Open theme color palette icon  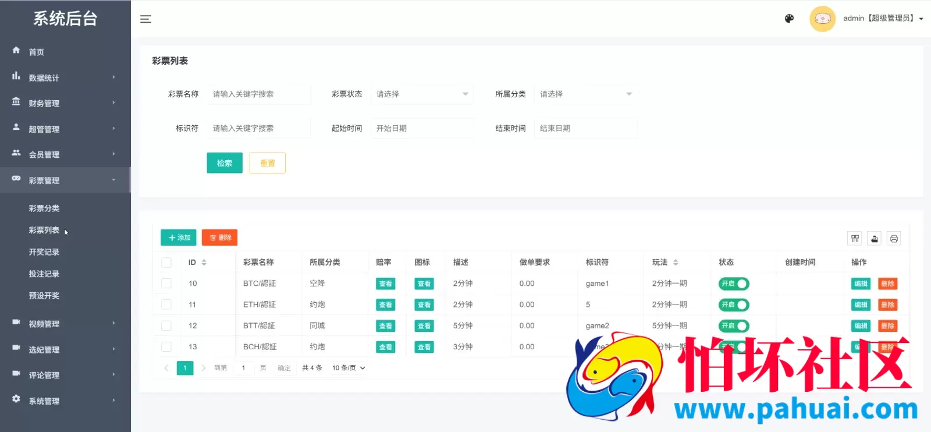[x=789, y=19]
